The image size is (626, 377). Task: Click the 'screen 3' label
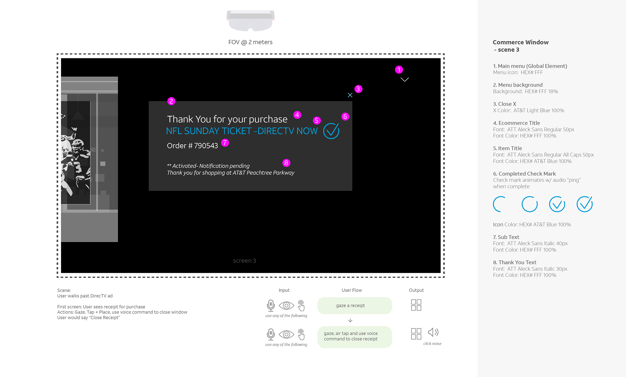tap(245, 261)
